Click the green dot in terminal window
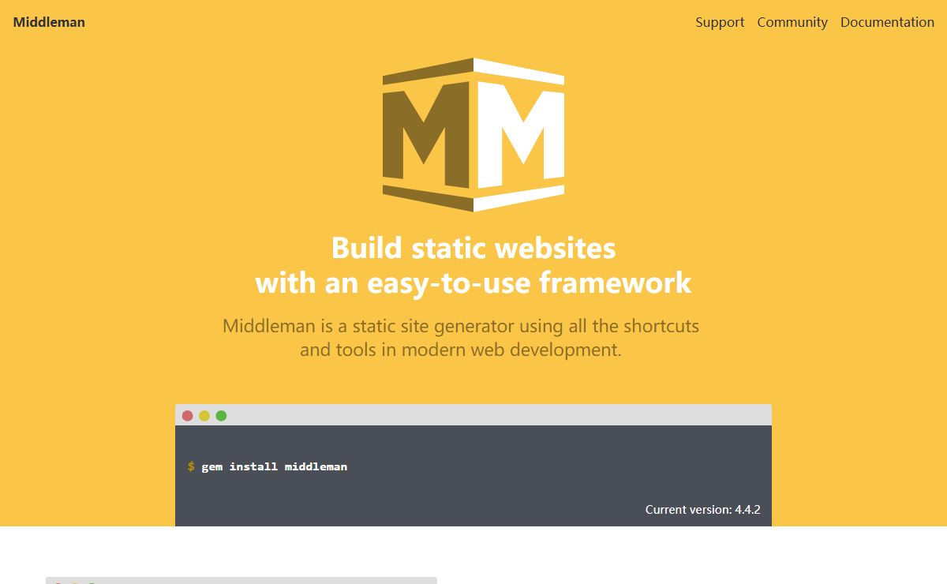 click(221, 416)
